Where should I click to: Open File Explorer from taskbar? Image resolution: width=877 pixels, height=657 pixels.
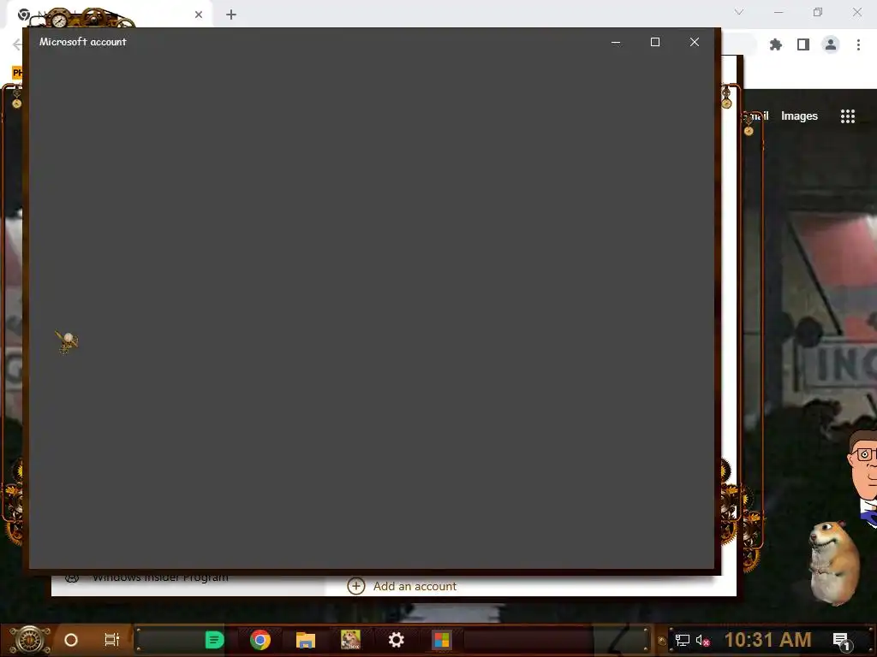306,640
